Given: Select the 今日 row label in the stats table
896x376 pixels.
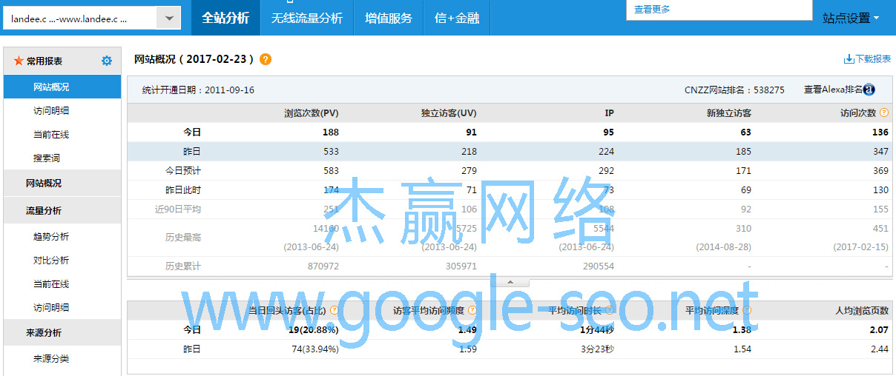Looking at the screenshot, I should coord(192,132).
